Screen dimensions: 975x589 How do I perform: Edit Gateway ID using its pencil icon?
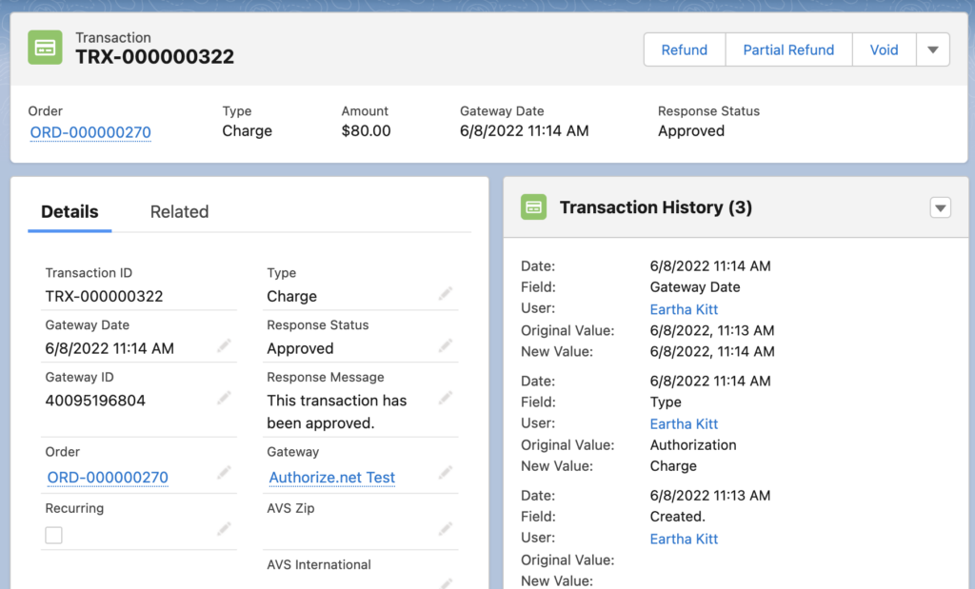[224, 398]
